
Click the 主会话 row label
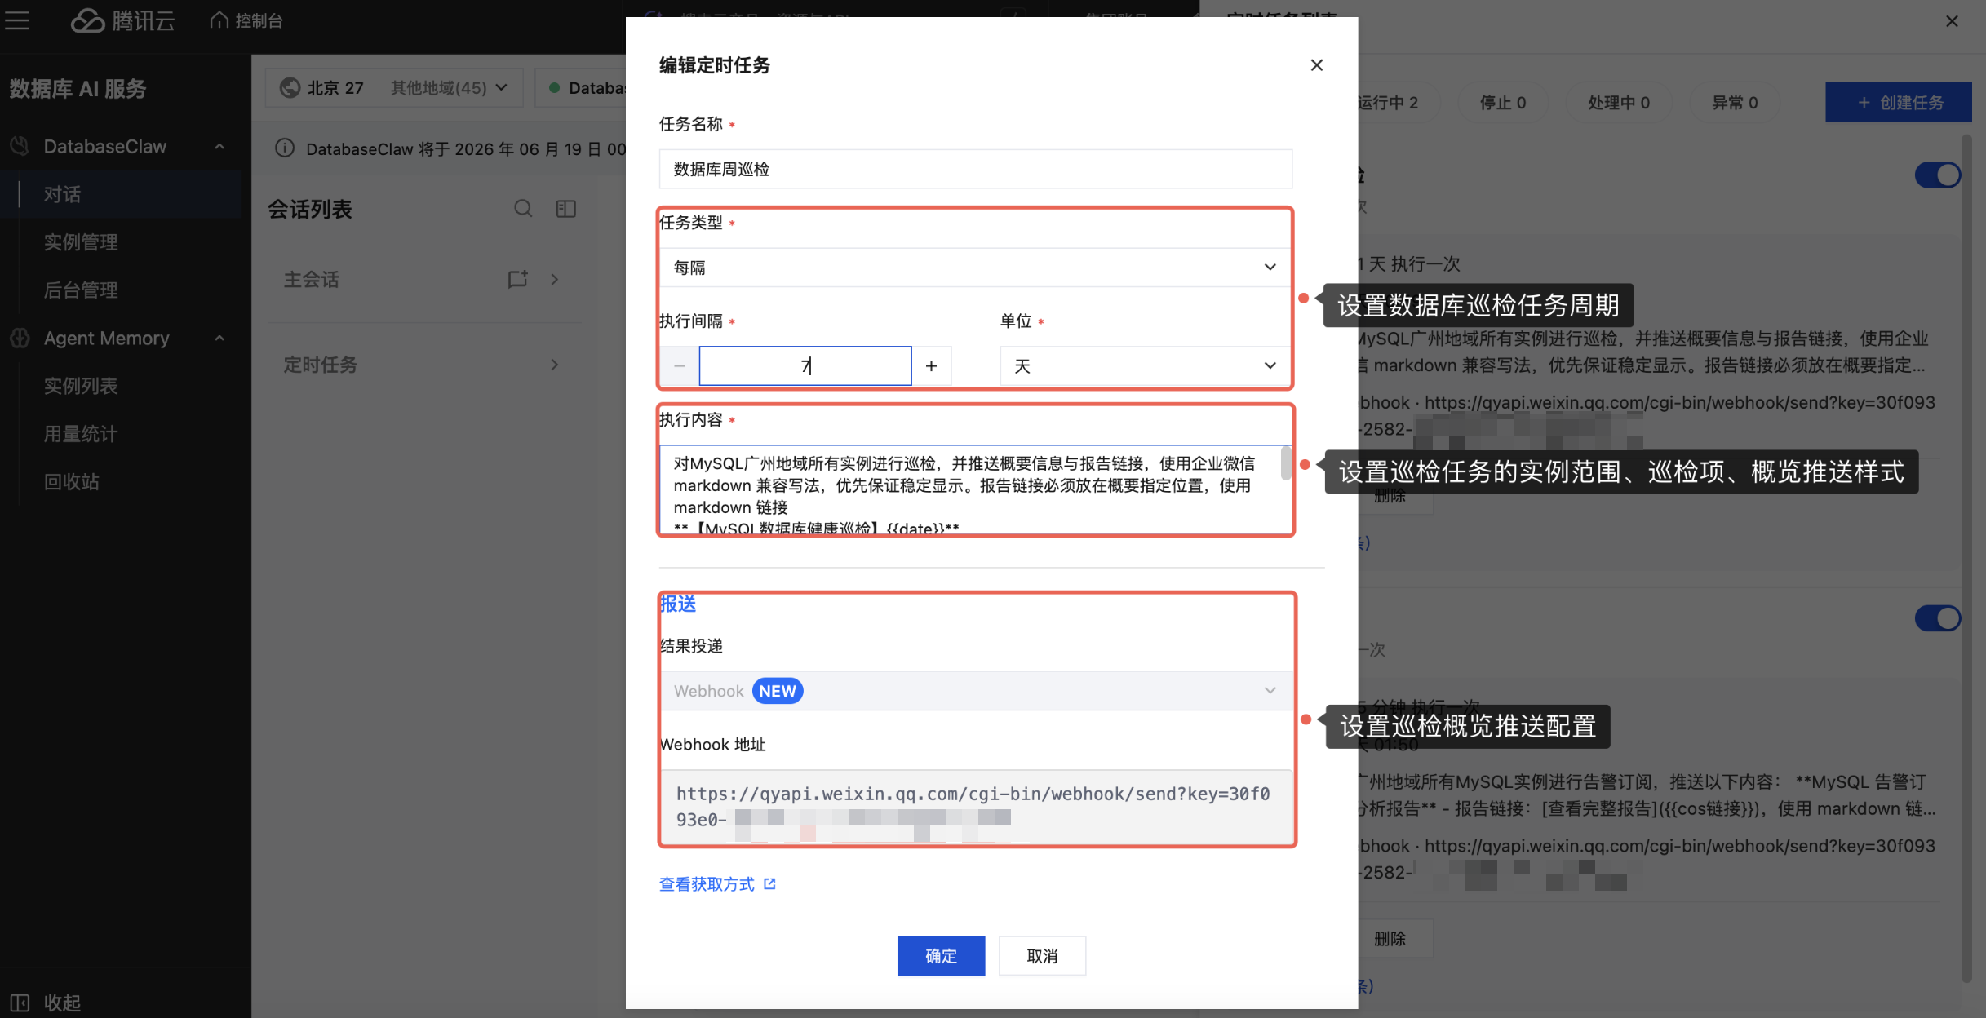(311, 279)
